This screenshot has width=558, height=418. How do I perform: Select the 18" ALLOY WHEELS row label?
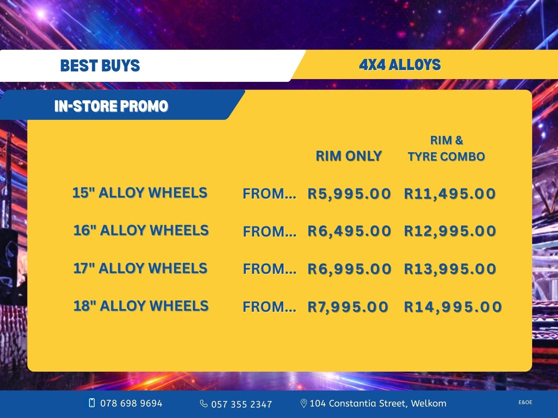[141, 306]
